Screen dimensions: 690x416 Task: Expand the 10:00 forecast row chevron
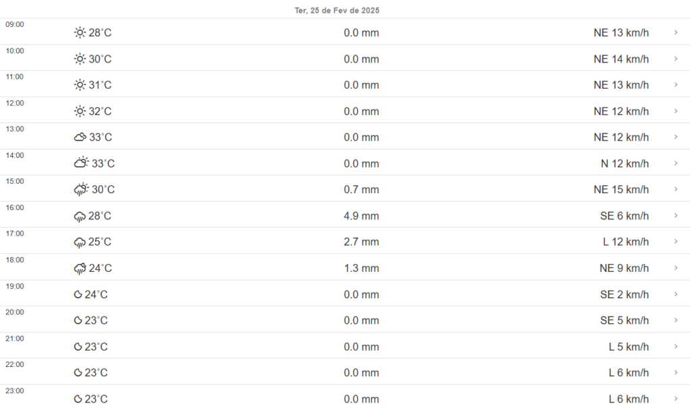676,59
